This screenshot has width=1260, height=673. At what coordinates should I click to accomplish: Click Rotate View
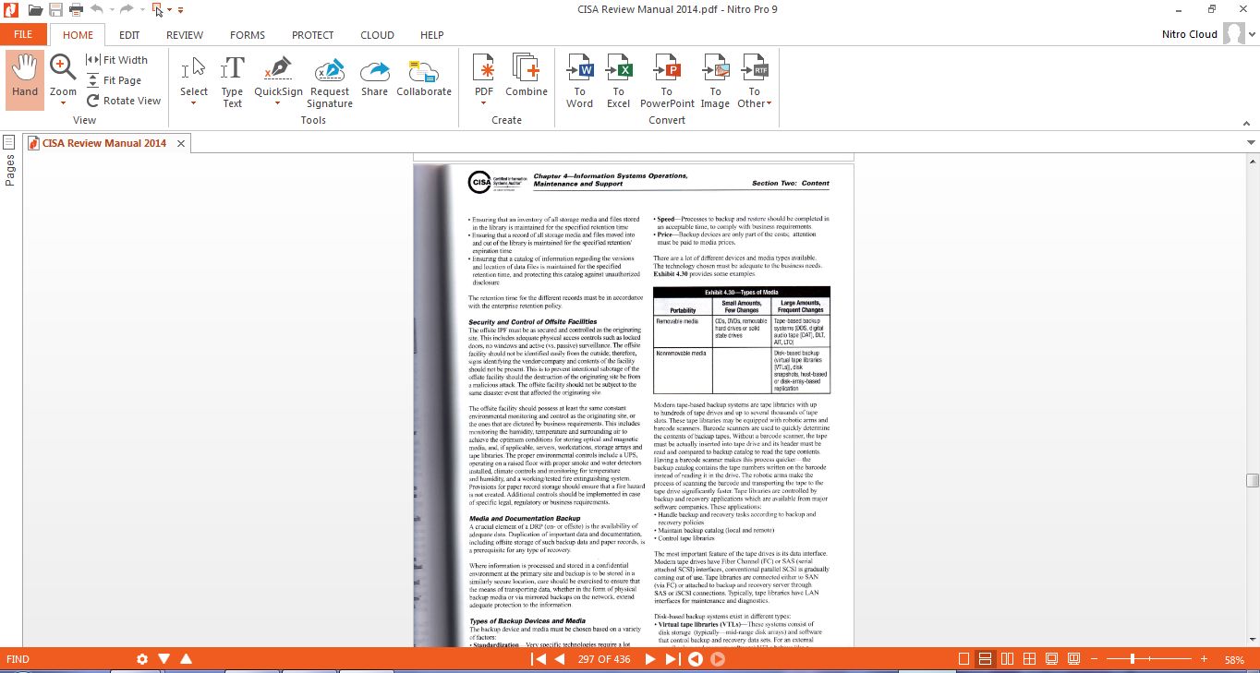pos(124,101)
